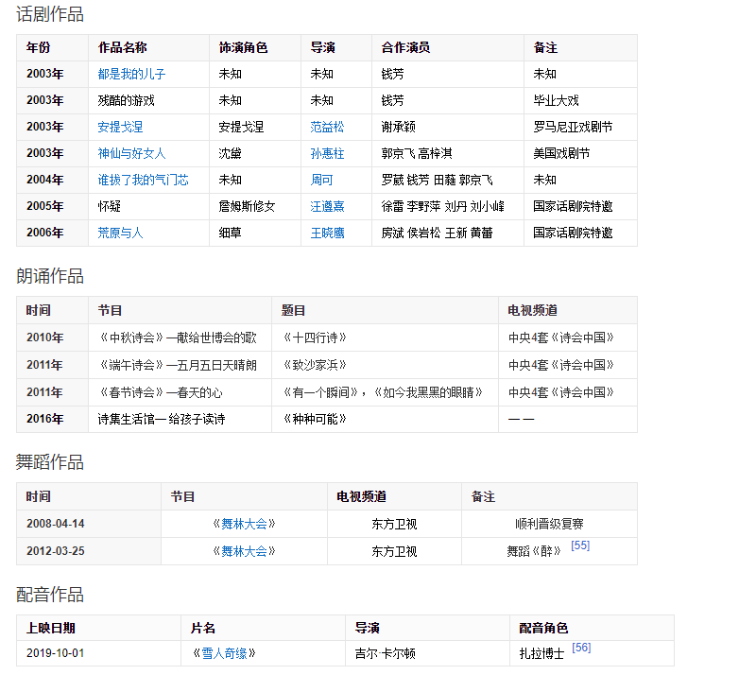Visit director 王晓鹰's link
This screenshot has width=756, height=675.
(x=327, y=233)
